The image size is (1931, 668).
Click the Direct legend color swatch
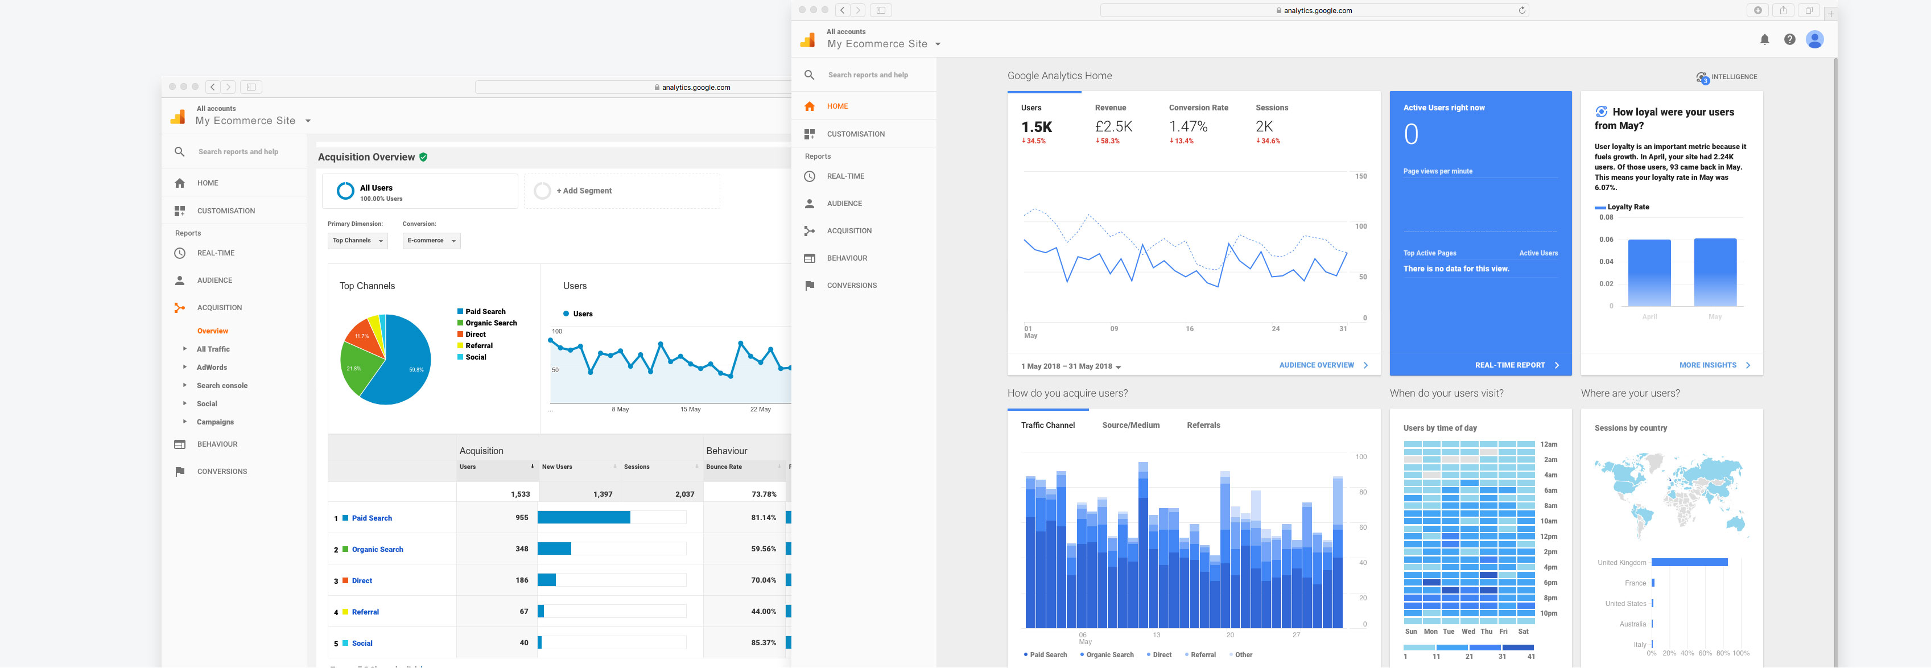click(x=460, y=335)
